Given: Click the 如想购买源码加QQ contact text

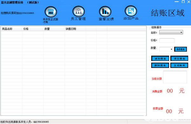Looking at the screenshot, I should [17, 13].
